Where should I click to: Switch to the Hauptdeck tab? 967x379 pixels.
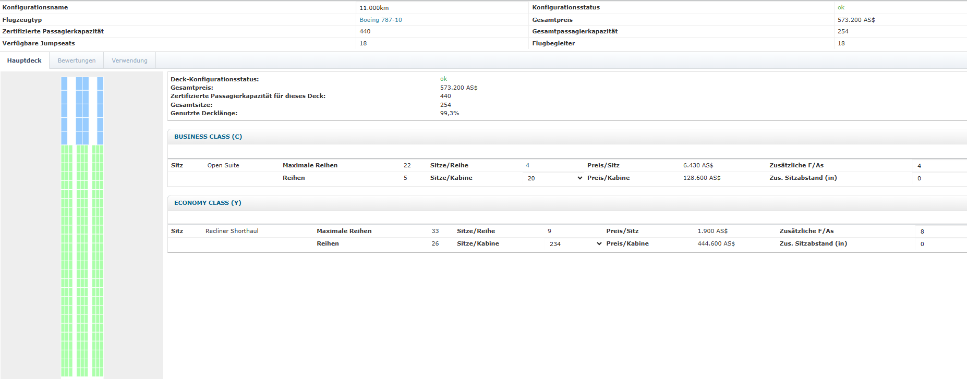point(24,60)
